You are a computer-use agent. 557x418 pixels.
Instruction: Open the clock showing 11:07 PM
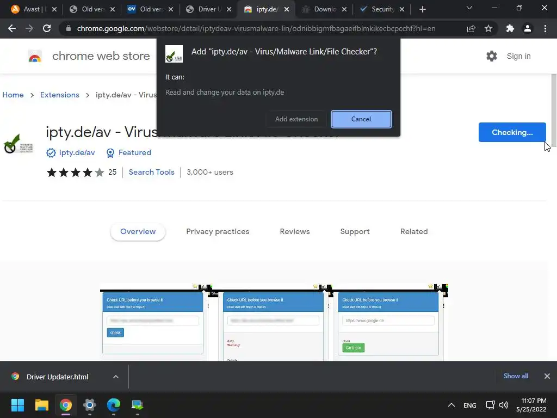pos(531,405)
